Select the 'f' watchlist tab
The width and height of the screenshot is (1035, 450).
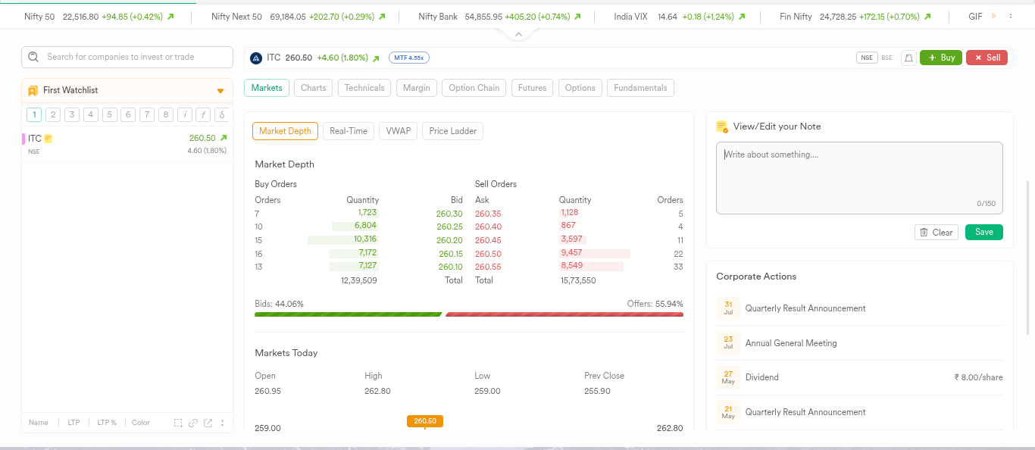pos(203,115)
